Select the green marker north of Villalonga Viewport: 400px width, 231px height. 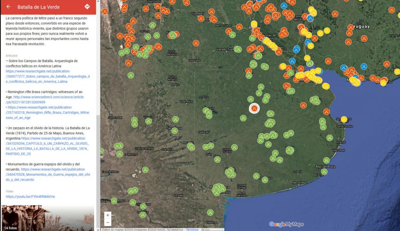pos(210,213)
